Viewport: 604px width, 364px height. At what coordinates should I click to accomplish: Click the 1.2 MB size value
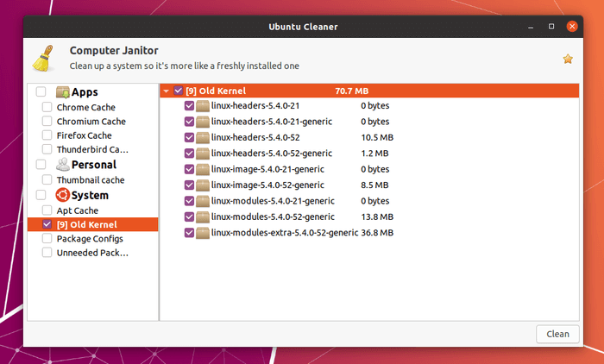click(x=374, y=154)
